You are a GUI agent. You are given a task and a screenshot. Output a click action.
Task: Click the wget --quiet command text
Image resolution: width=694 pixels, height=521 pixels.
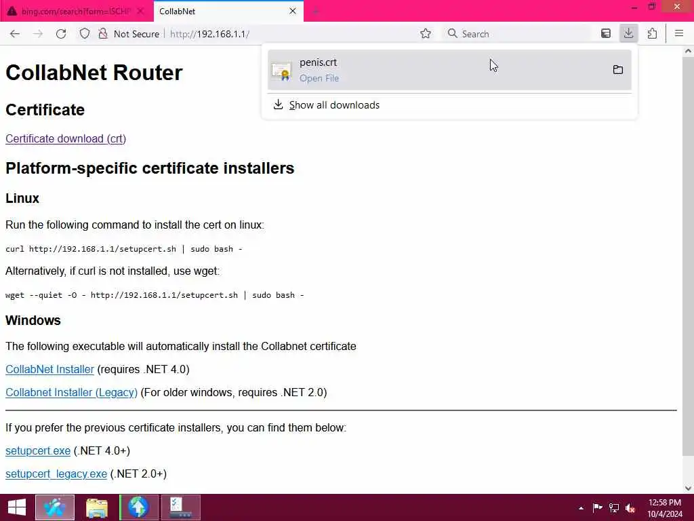155,295
